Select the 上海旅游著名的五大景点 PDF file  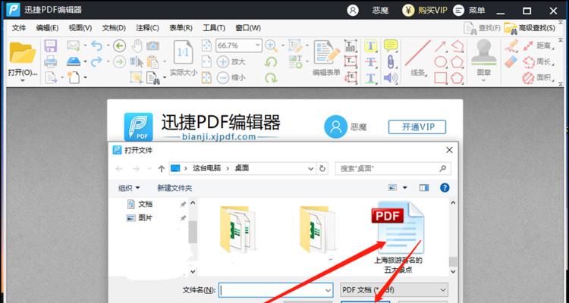[x=398, y=238]
